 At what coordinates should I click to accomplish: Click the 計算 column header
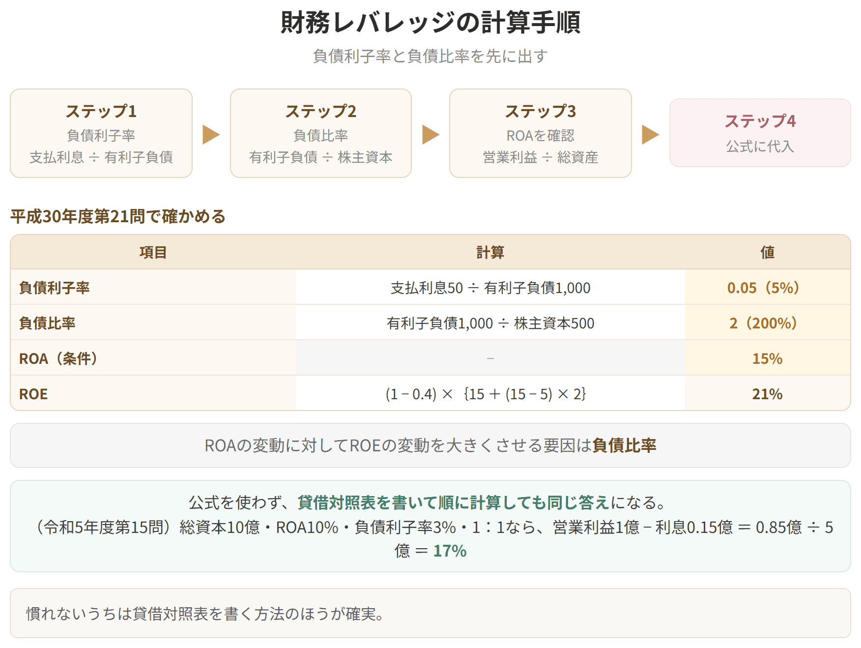coord(490,252)
